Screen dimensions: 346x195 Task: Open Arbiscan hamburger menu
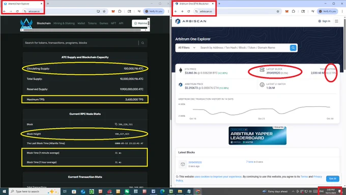(336, 21)
